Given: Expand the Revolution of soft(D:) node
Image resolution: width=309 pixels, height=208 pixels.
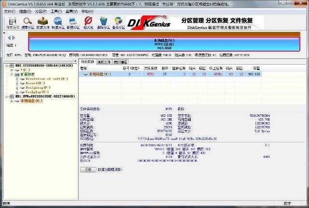Looking at the screenshot, I should (x=17, y=79).
